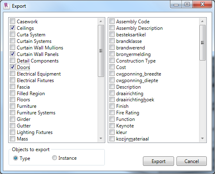Check the Casework category checkbox
Image resolution: width=215 pixels, height=174 pixels.
click(x=12, y=21)
